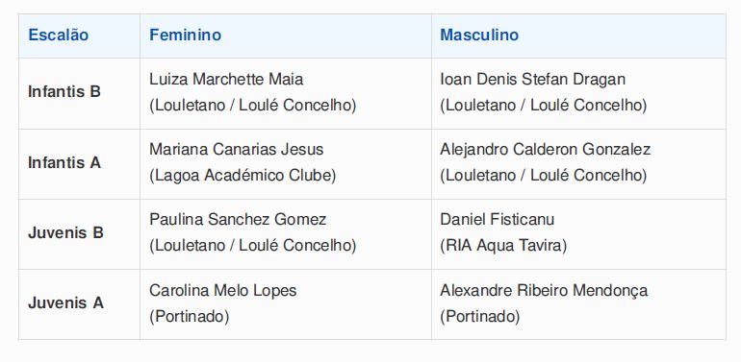The height and width of the screenshot is (362, 741).
Task: Select the Juvenis A row label
Action: (x=65, y=303)
